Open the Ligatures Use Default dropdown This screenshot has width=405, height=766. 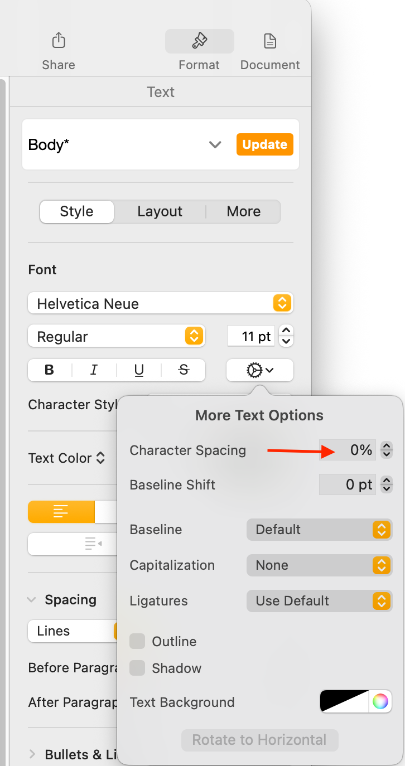(x=319, y=601)
